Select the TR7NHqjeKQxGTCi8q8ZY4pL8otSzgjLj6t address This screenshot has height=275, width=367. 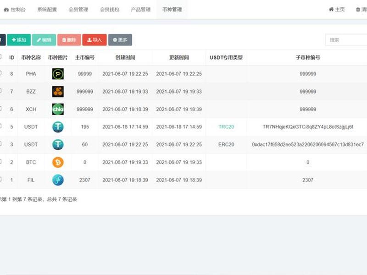pos(308,127)
